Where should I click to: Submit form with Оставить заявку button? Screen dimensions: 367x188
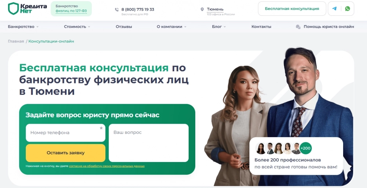(x=66, y=153)
